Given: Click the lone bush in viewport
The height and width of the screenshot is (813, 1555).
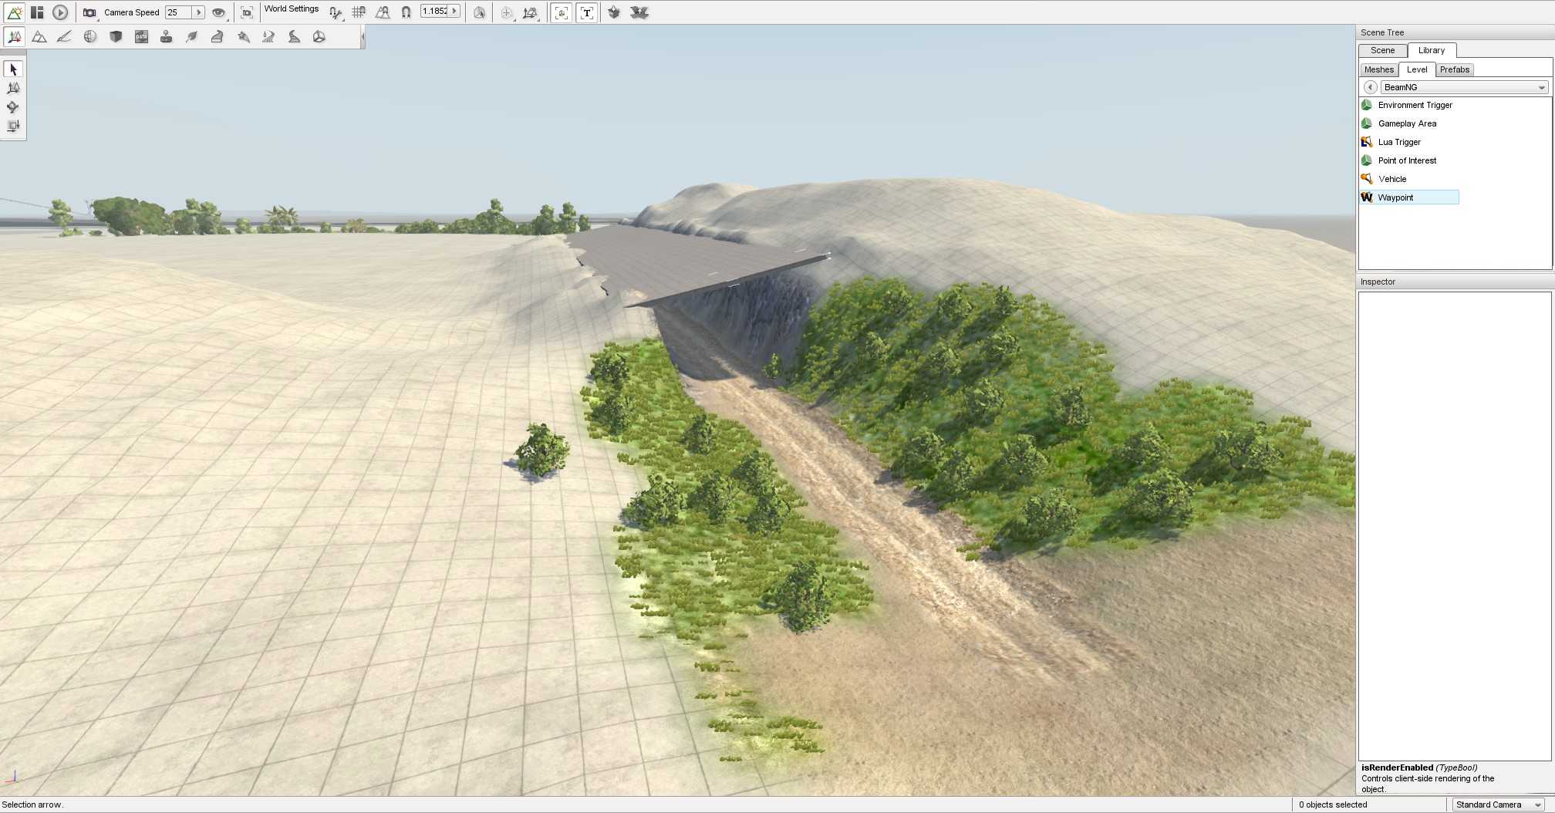Looking at the screenshot, I should (x=541, y=450).
